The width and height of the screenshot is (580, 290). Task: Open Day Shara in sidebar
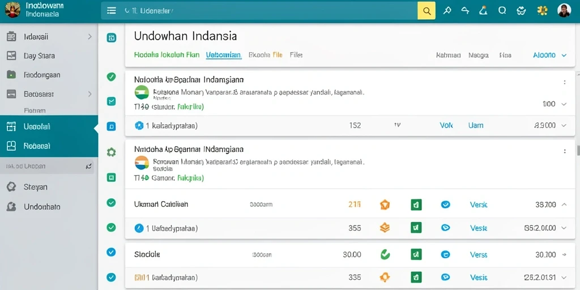(49, 56)
